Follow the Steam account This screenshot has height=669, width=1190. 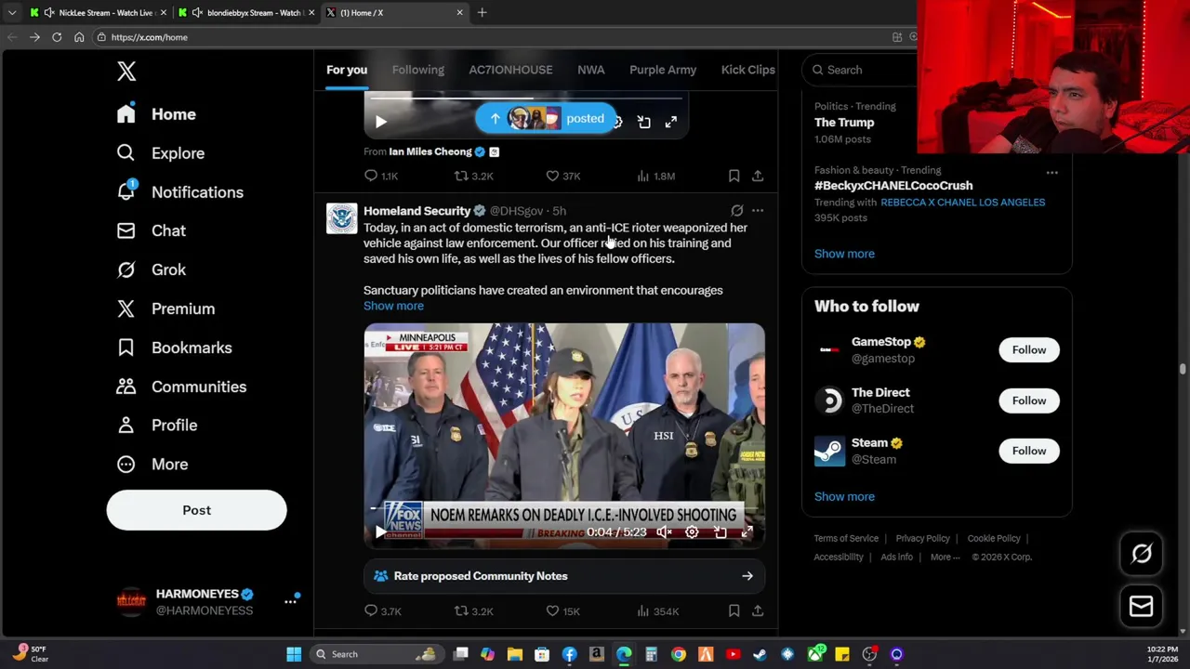(1028, 451)
